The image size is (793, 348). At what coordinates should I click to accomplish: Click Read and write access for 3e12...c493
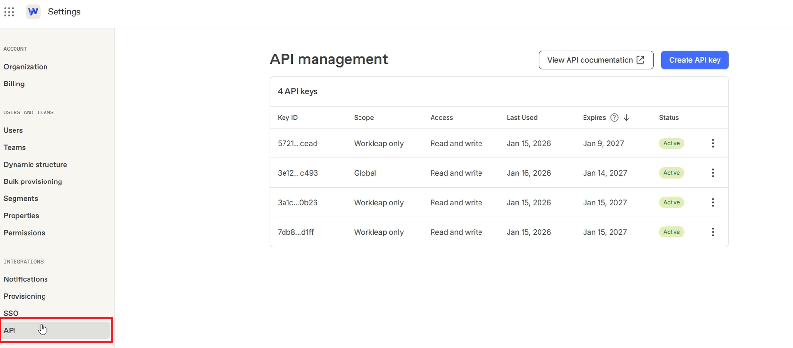click(456, 173)
